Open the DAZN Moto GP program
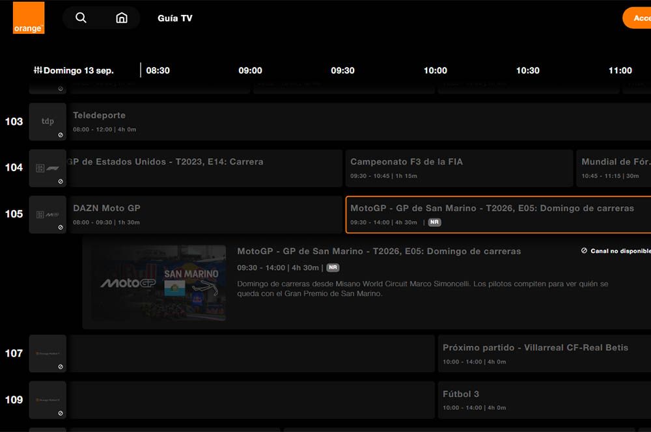This screenshot has height=432, width=651. pos(206,215)
